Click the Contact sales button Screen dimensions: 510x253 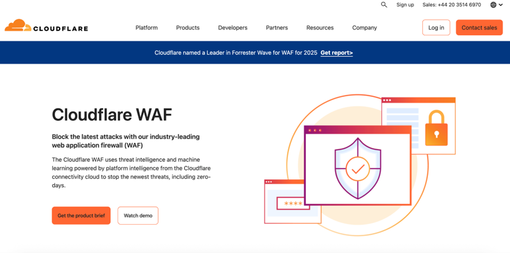click(480, 28)
